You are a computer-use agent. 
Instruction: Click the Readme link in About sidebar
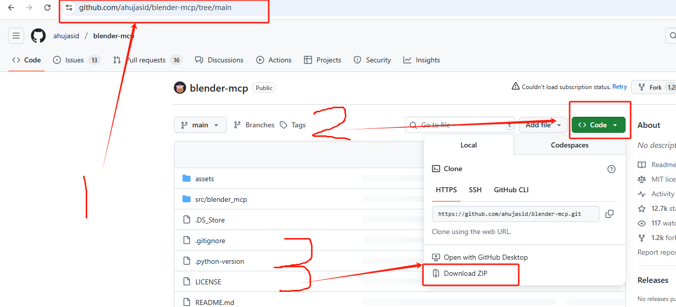(x=657, y=165)
